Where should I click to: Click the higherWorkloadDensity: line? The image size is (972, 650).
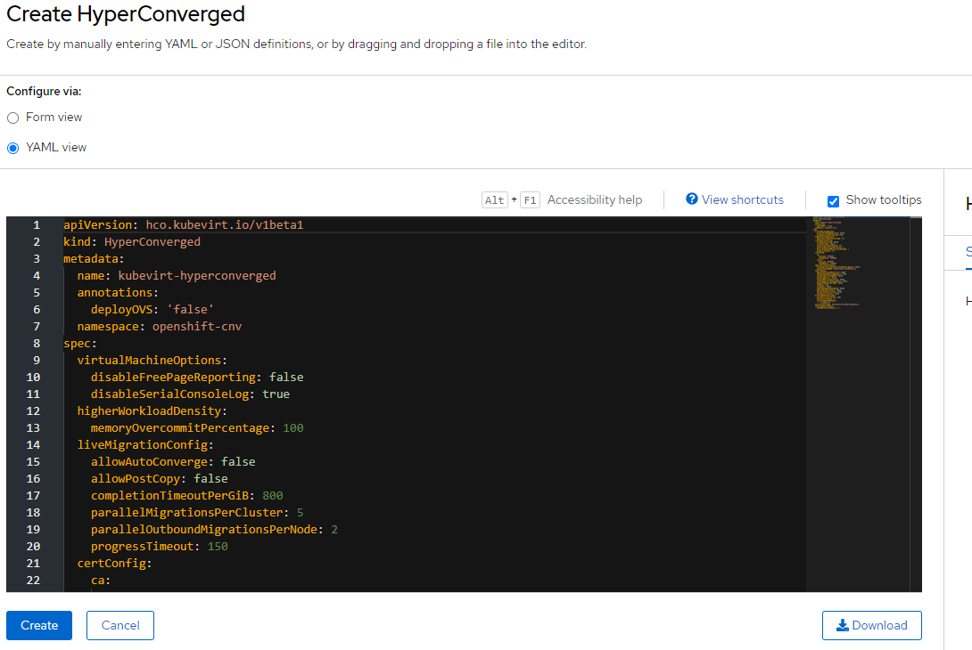click(152, 411)
